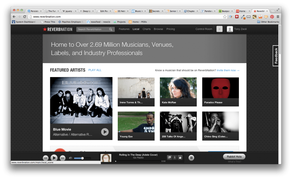Open the Projects bookmark

pos(119,22)
